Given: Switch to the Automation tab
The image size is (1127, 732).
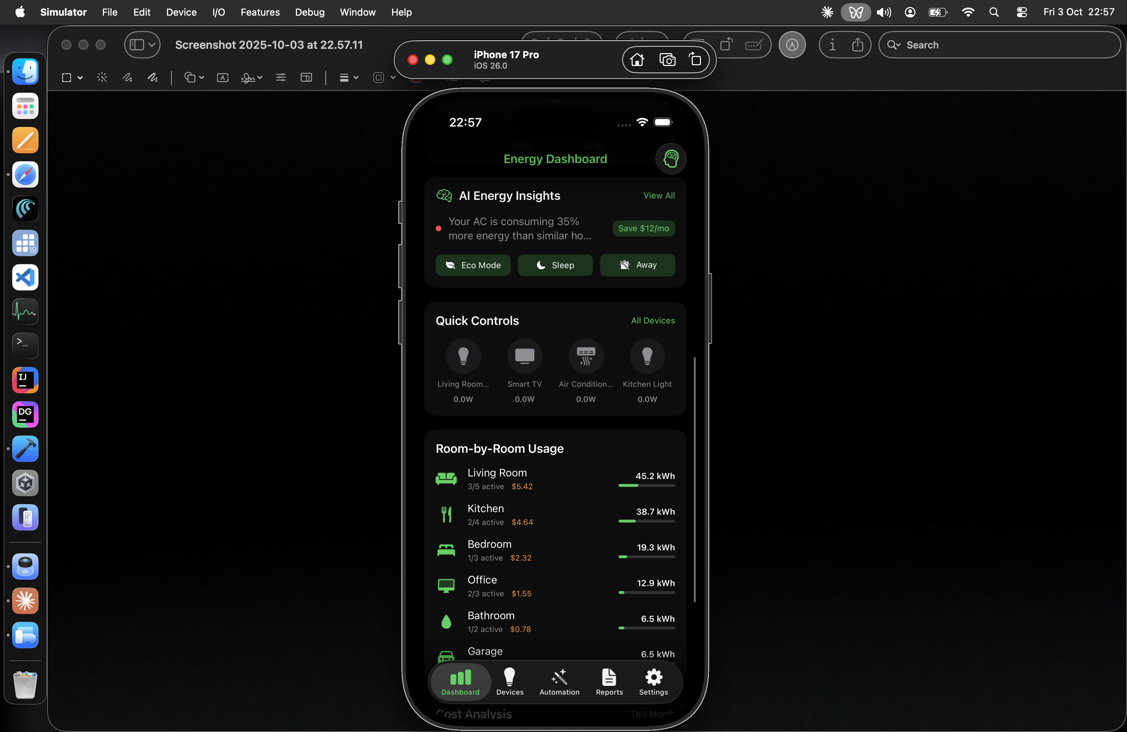Looking at the screenshot, I should coord(559,681).
